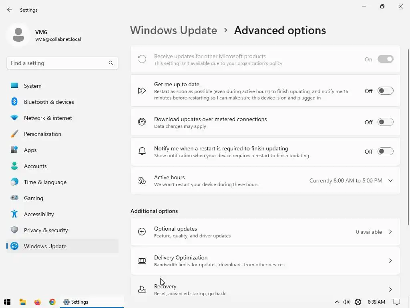Select System in the sidebar
410x308 pixels.
[62, 86]
